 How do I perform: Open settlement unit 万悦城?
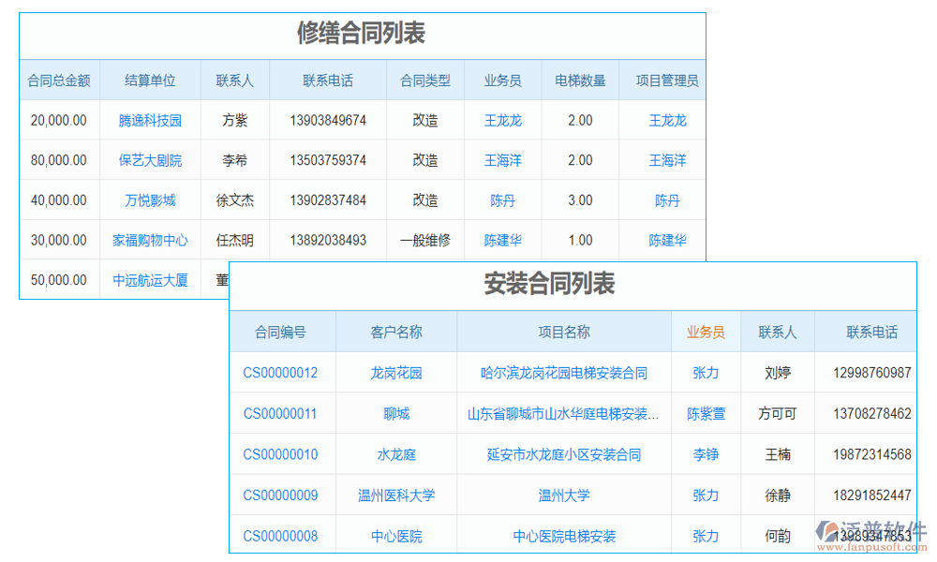[x=150, y=200]
